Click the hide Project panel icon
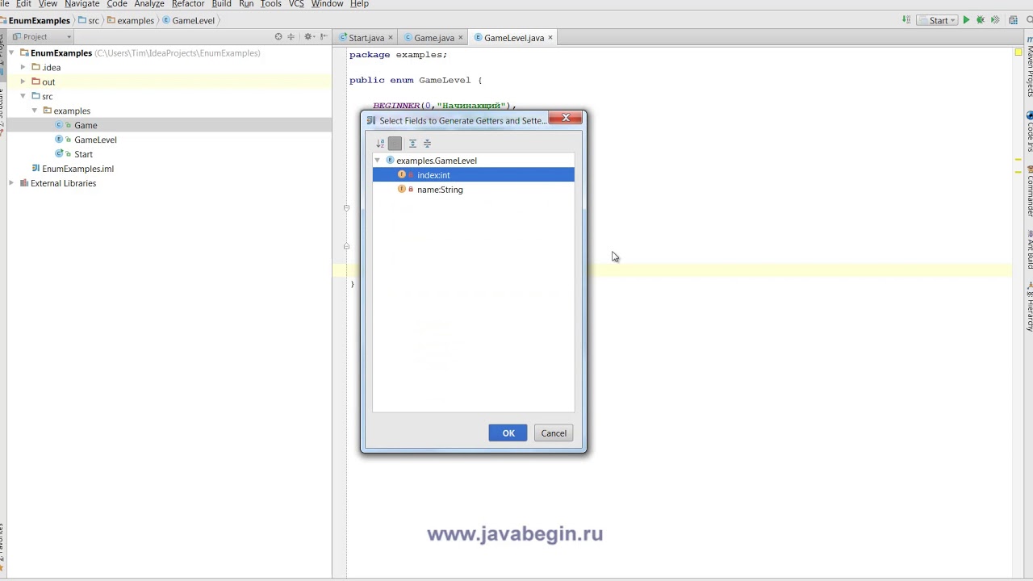The width and height of the screenshot is (1033, 581). coord(324,36)
